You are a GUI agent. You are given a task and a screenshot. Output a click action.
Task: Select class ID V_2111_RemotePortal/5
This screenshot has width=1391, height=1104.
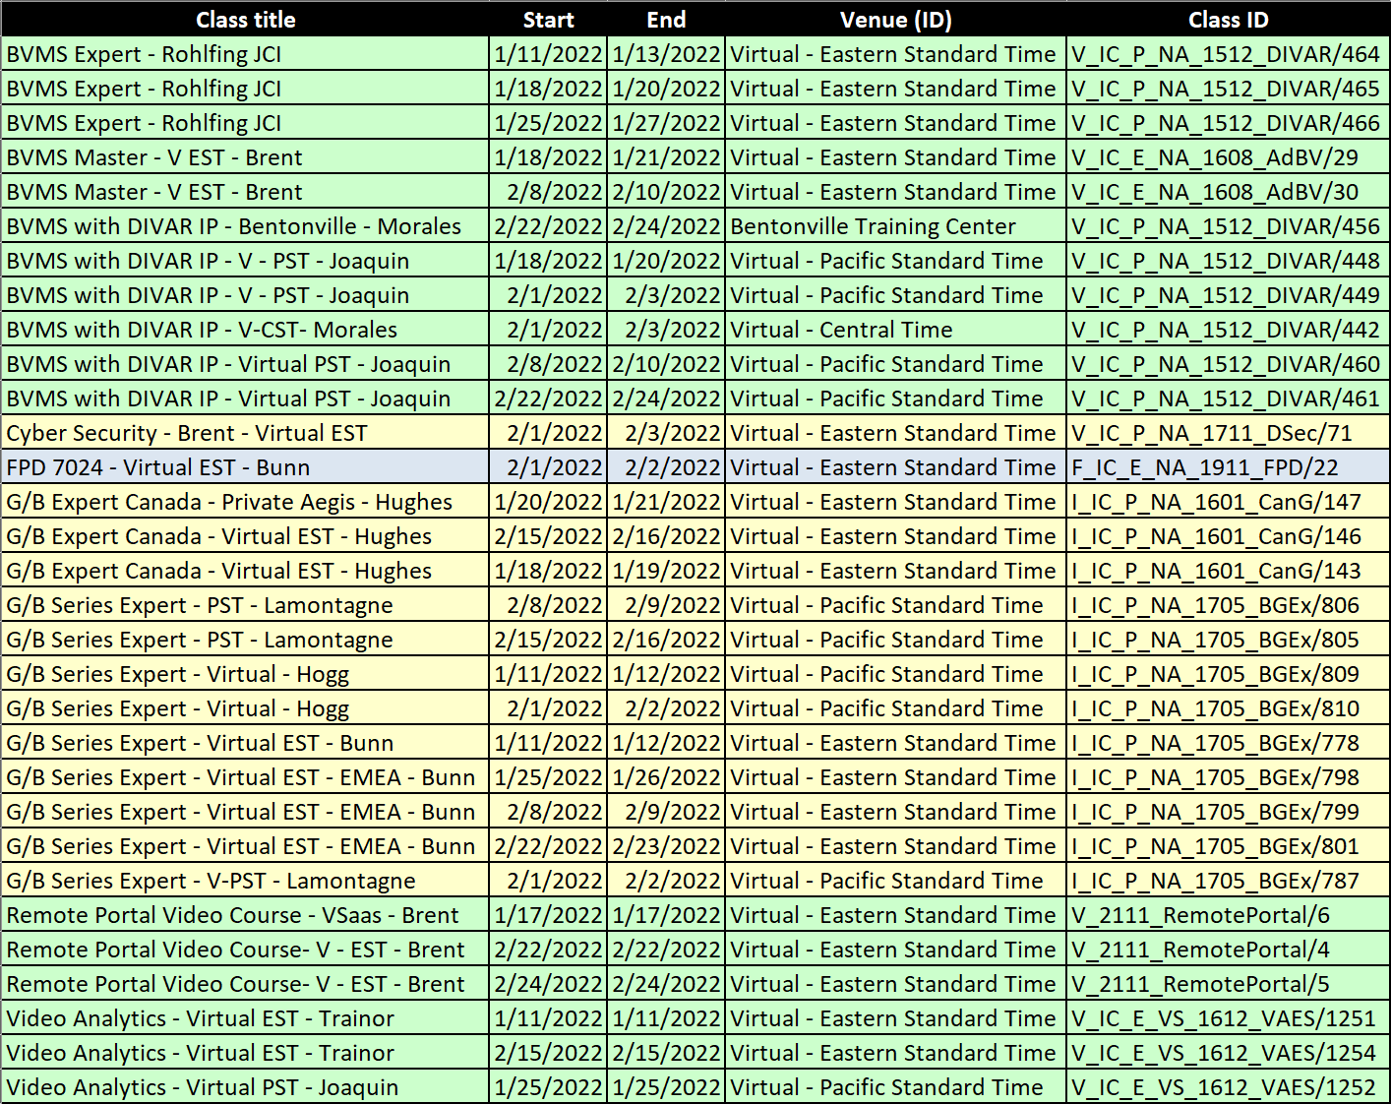(1228, 984)
